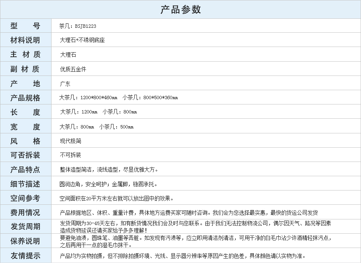
Task: Select the 细节描述 label cell
Action: click(x=25, y=184)
